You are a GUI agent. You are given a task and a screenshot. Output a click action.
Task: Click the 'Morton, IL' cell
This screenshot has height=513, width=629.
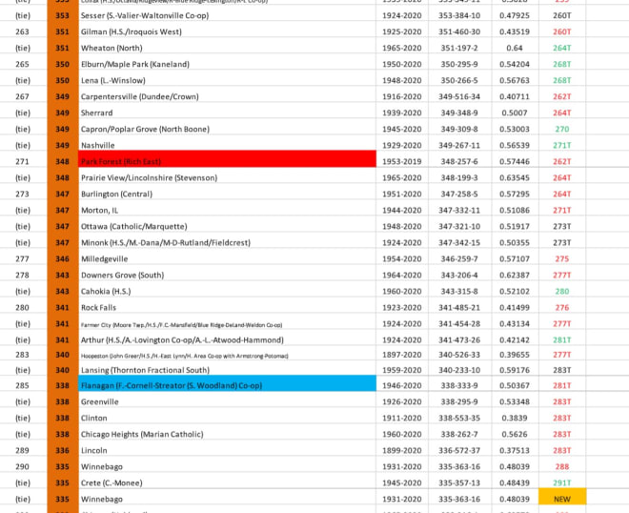(227, 211)
